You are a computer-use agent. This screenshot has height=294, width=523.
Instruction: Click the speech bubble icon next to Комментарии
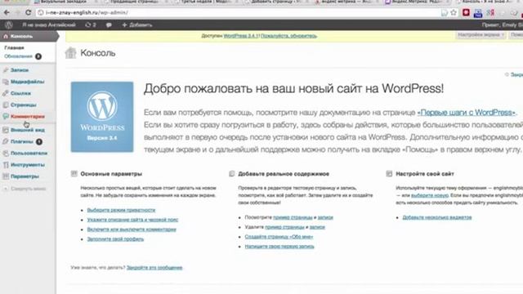(x=6, y=116)
